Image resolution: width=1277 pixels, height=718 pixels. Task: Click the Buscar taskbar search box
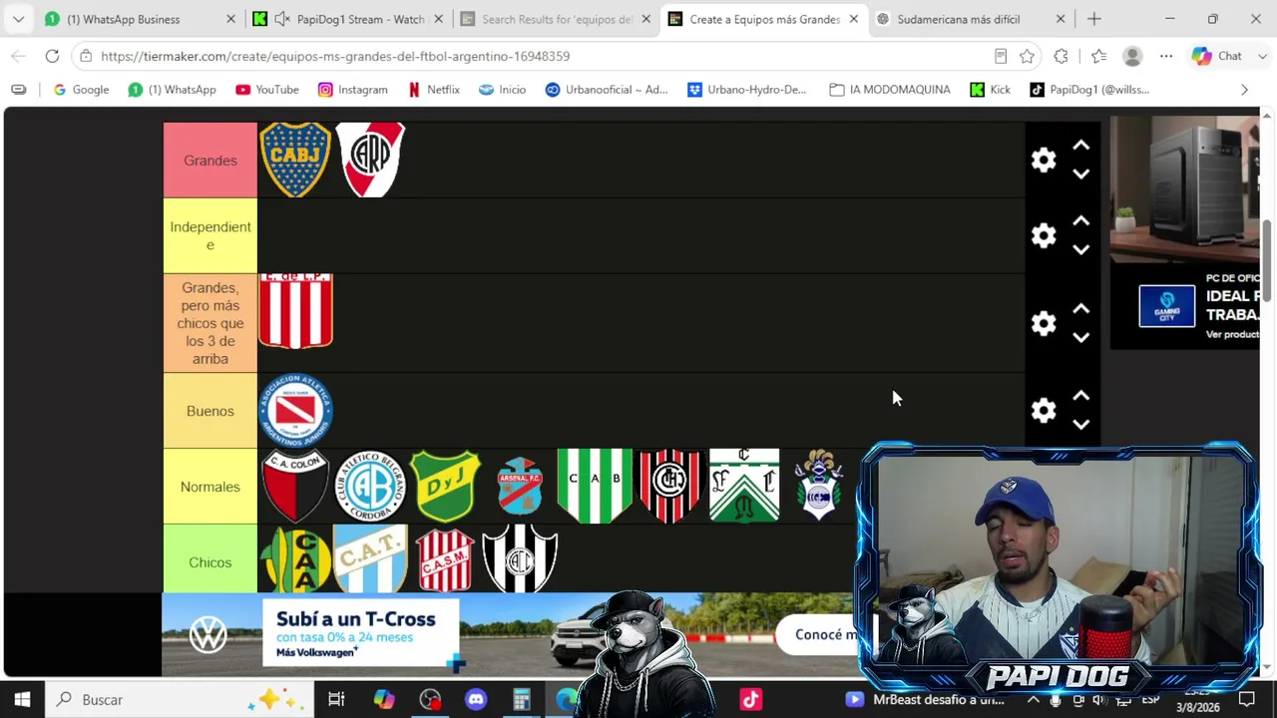point(181,699)
